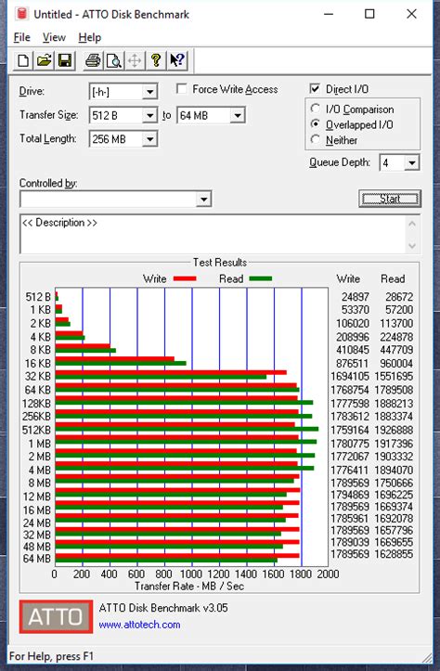The image size is (440, 671).
Task: Activate the context help arrow-question icon
Action: pyautogui.click(x=176, y=60)
